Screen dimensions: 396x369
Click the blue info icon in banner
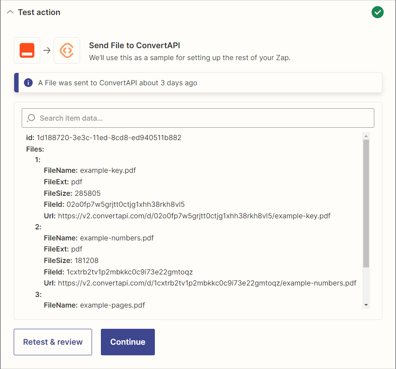click(28, 83)
